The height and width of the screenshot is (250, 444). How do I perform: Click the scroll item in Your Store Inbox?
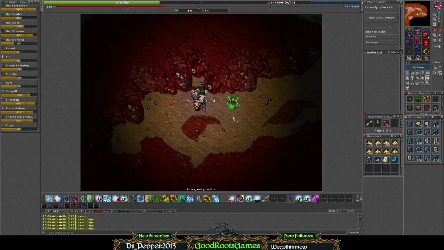369,123
